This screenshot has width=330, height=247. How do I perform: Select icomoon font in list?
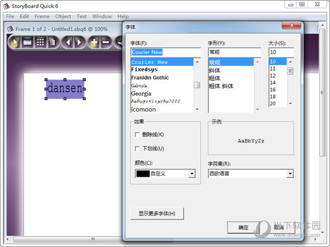pos(162,109)
